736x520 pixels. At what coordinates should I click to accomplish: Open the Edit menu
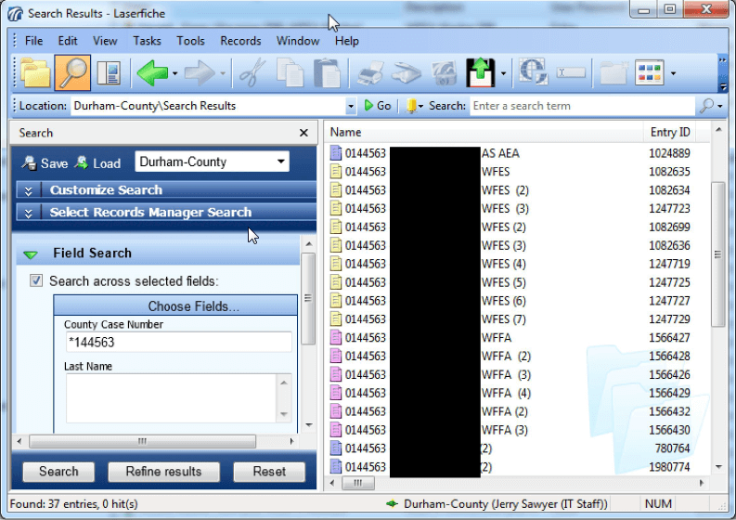pos(68,41)
